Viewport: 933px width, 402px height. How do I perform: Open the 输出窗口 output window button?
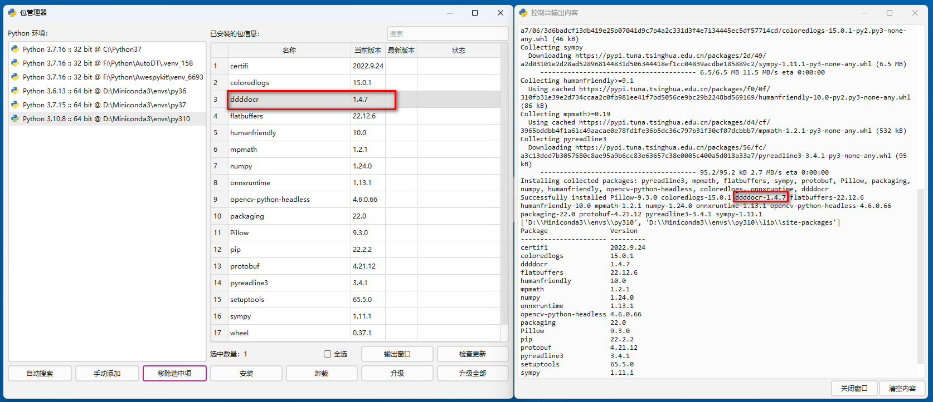coord(397,354)
